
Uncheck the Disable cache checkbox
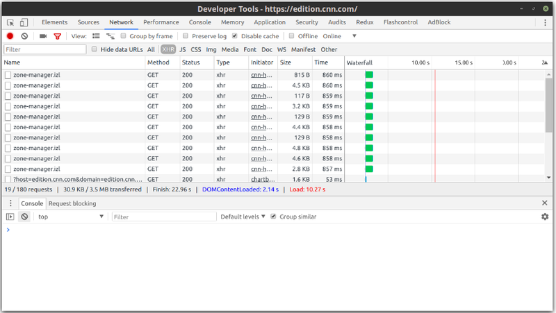[x=235, y=36]
